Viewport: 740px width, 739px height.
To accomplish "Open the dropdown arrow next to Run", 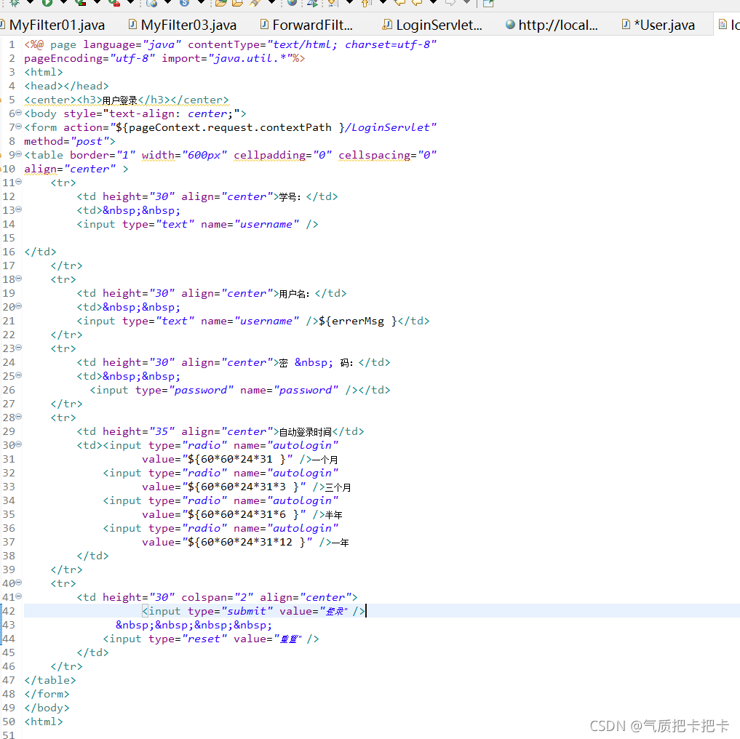I will [x=63, y=3].
